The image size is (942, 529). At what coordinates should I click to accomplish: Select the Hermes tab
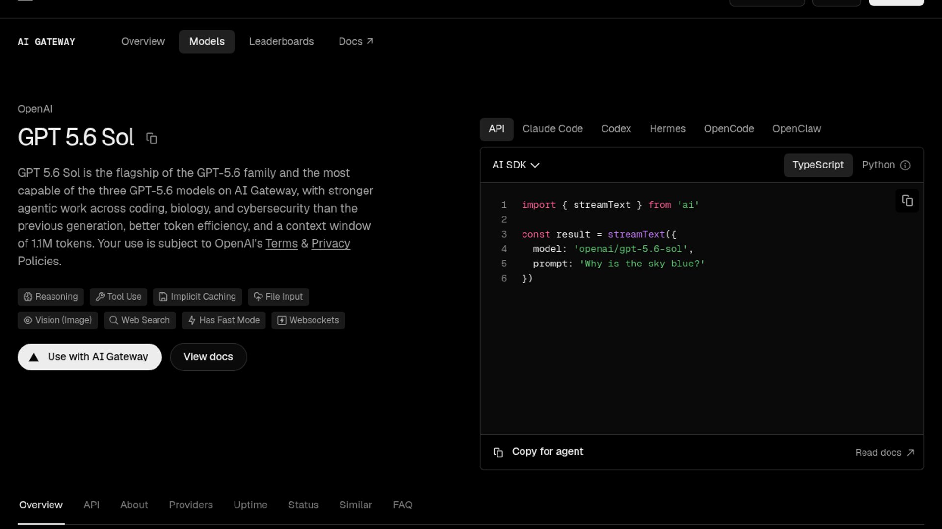click(x=668, y=129)
